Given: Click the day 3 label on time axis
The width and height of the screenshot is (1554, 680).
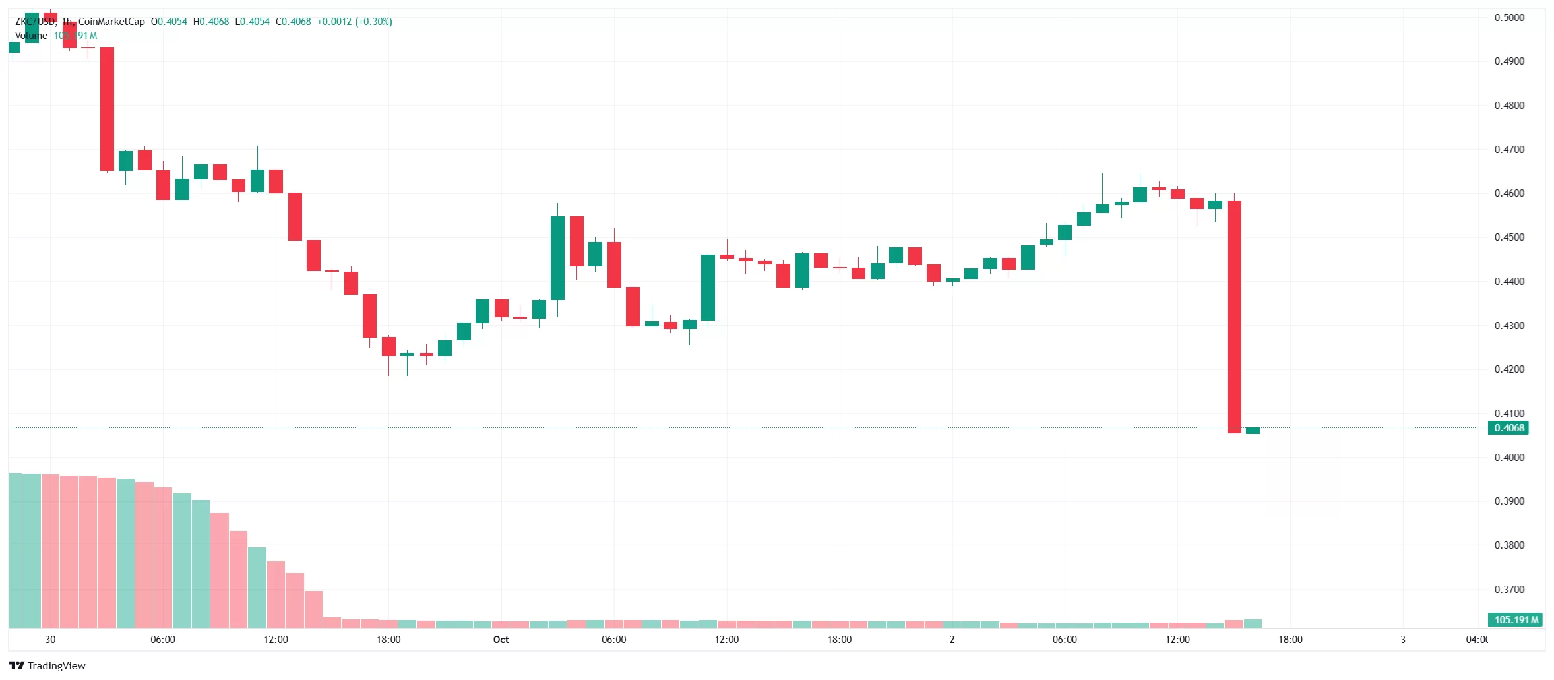Looking at the screenshot, I should tap(1403, 640).
